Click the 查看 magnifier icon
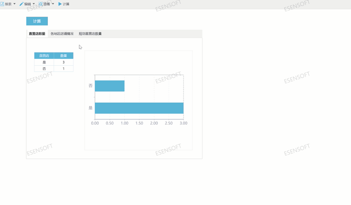 point(41,4)
